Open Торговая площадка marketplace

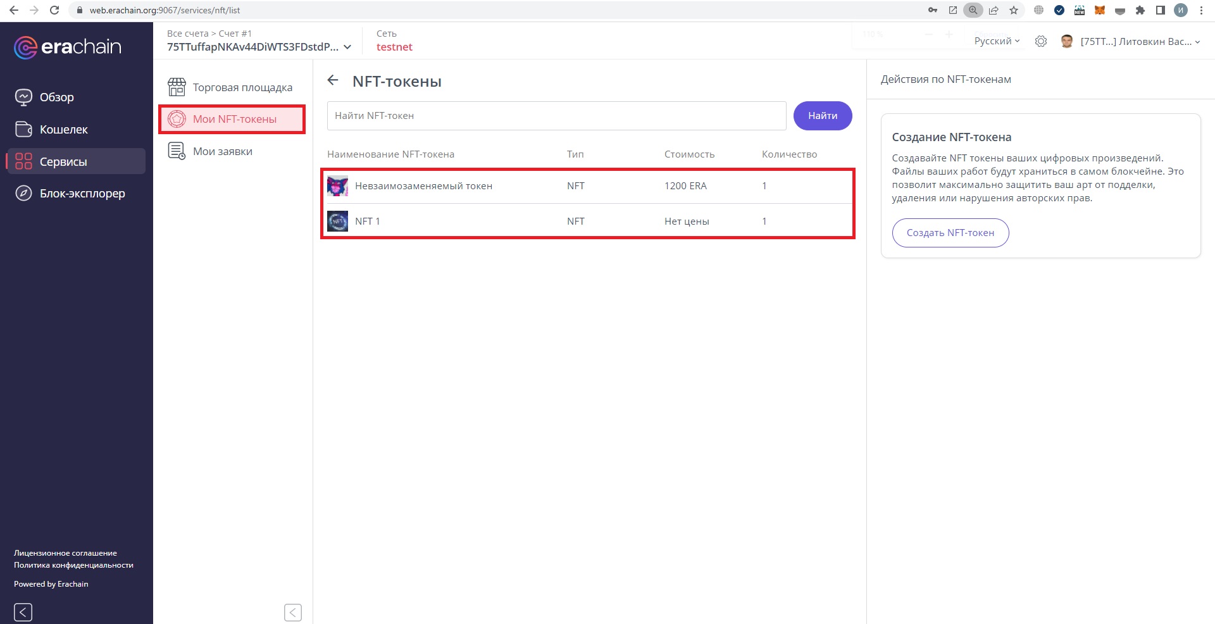pyautogui.click(x=242, y=87)
